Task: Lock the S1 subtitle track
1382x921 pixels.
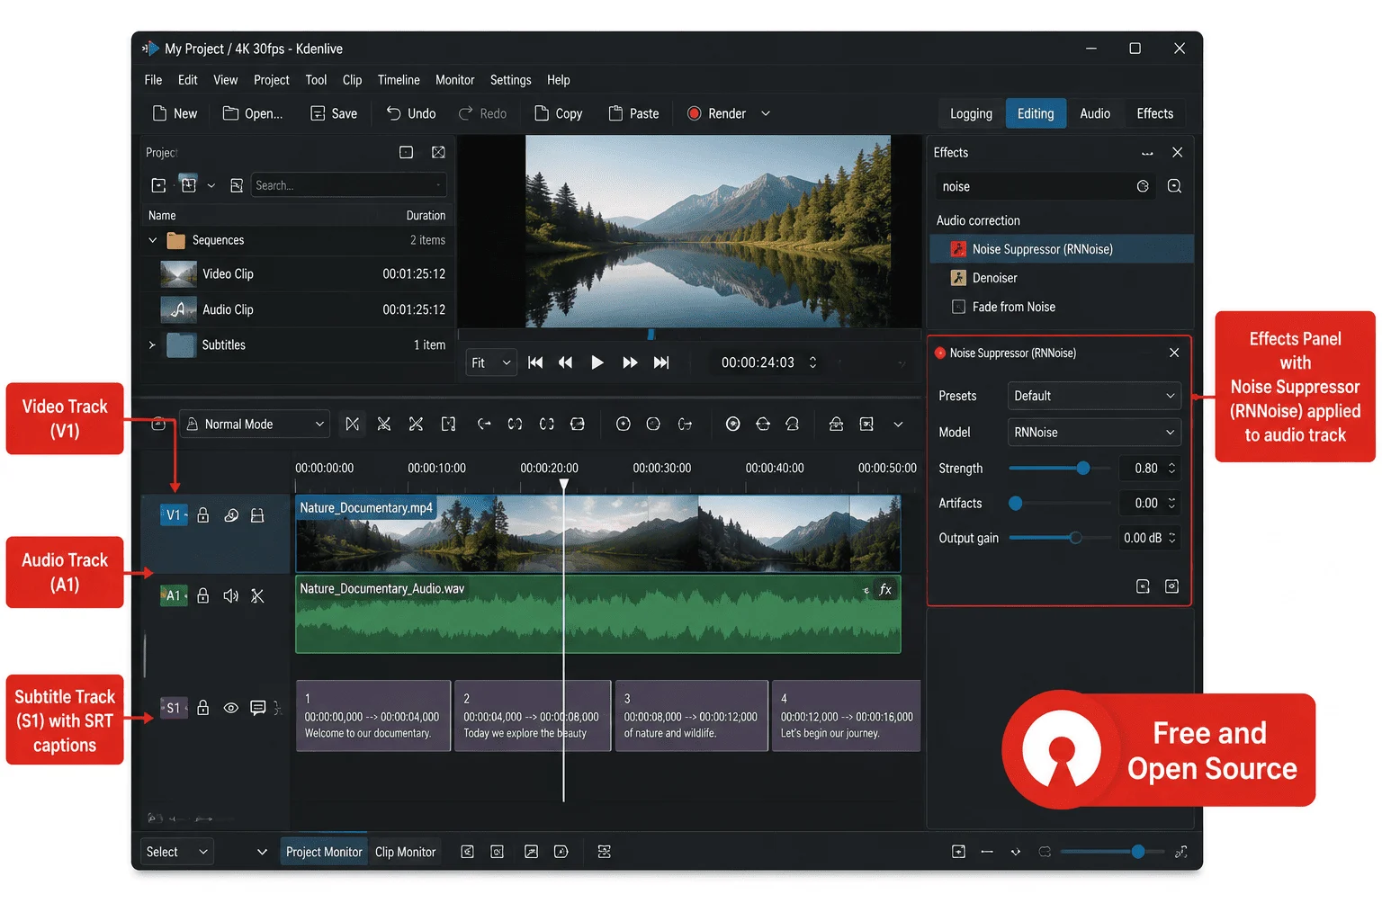Action: pyautogui.click(x=203, y=708)
